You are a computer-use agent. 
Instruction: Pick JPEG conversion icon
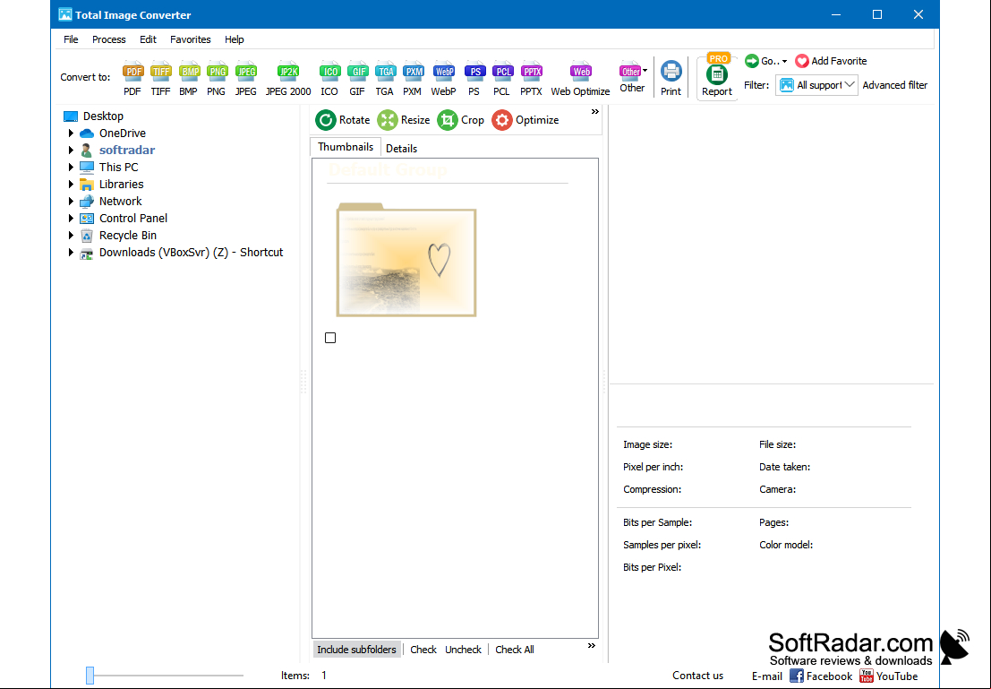[246, 78]
